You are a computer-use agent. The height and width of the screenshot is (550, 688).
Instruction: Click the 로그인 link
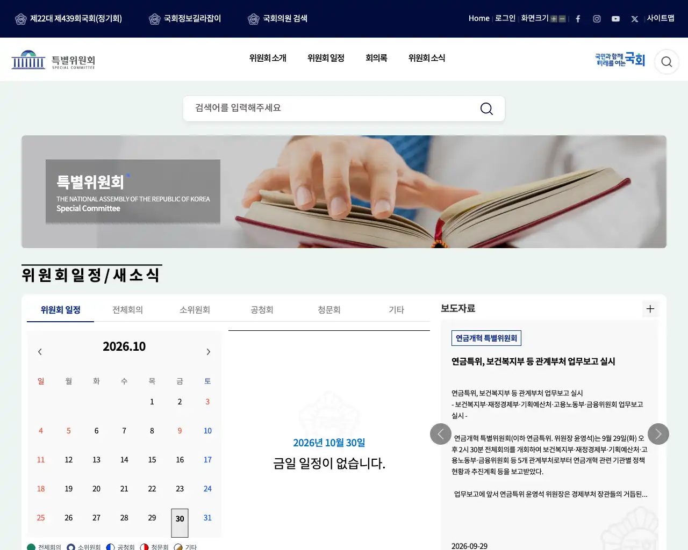pos(505,18)
